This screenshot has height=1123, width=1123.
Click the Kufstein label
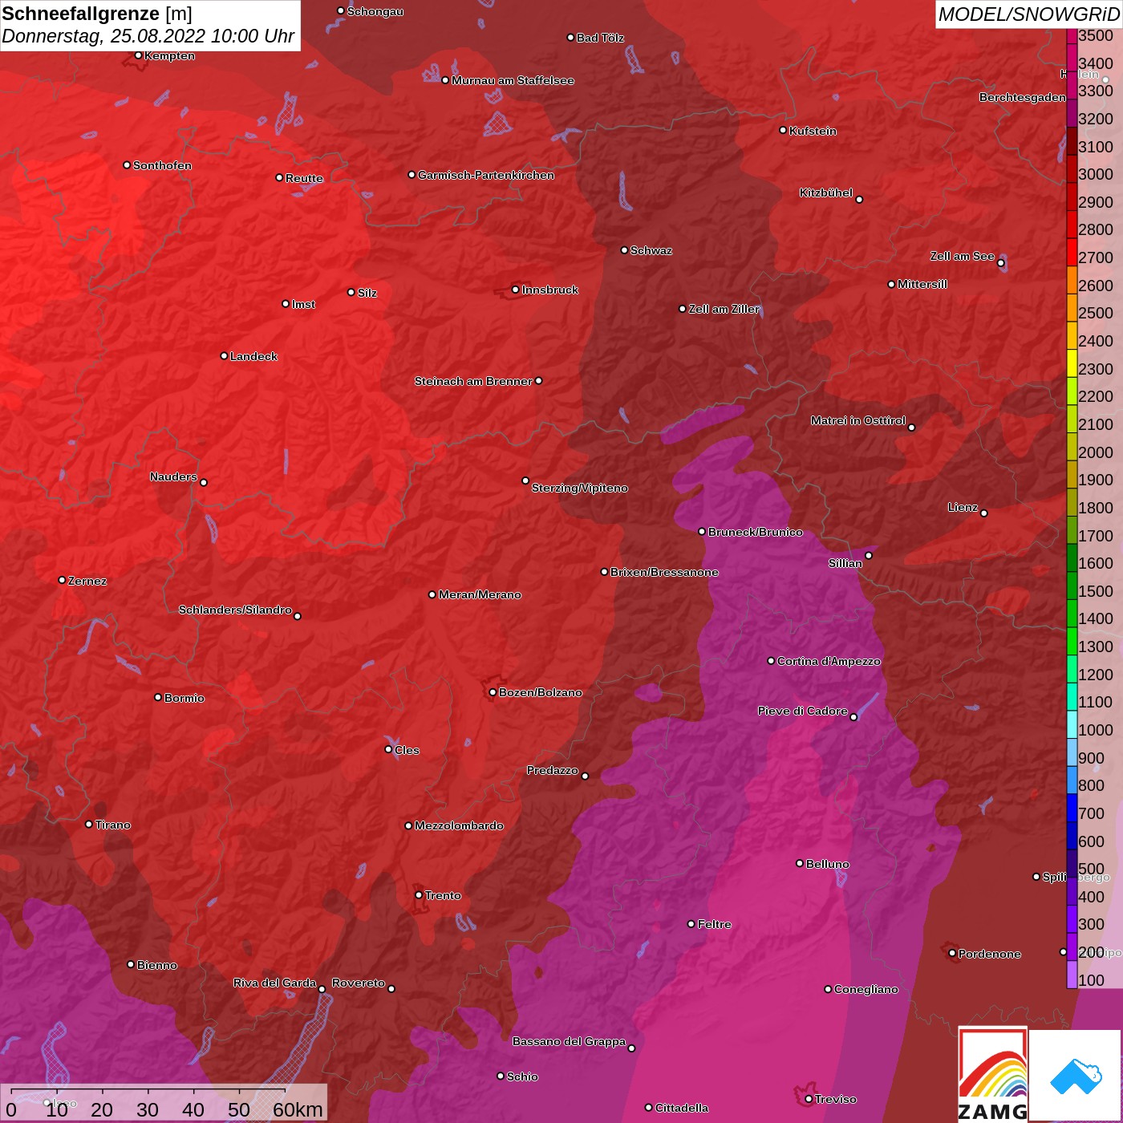point(813,131)
